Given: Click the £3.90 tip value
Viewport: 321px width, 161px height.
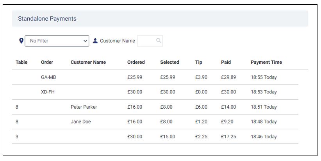Looking at the screenshot, I should pos(201,77).
